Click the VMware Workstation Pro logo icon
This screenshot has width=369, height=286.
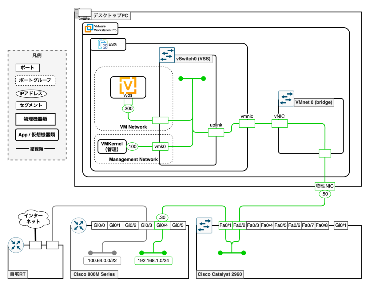[89, 28]
